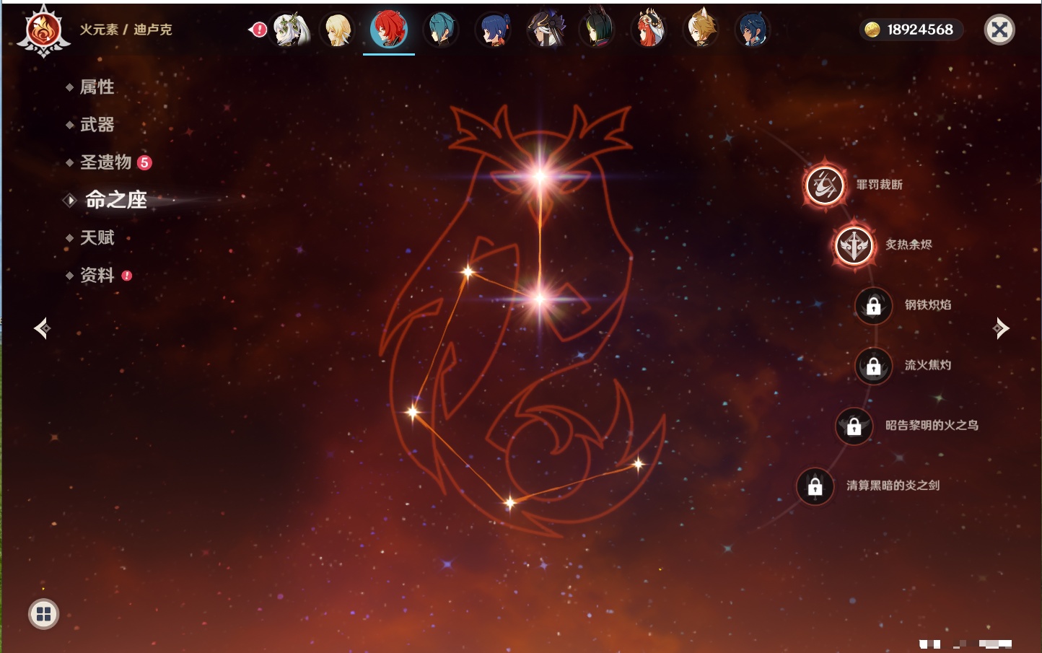Open the 天赋 talents tab
Image resolution: width=1042 pixels, height=653 pixels.
[97, 237]
